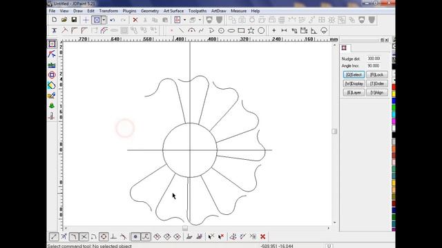Open a file with the folder icon
This screenshot has height=248, width=442.
click(x=64, y=20)
